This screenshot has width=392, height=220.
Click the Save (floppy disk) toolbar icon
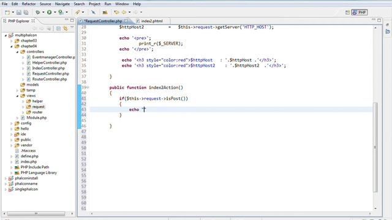click(19, 12)
